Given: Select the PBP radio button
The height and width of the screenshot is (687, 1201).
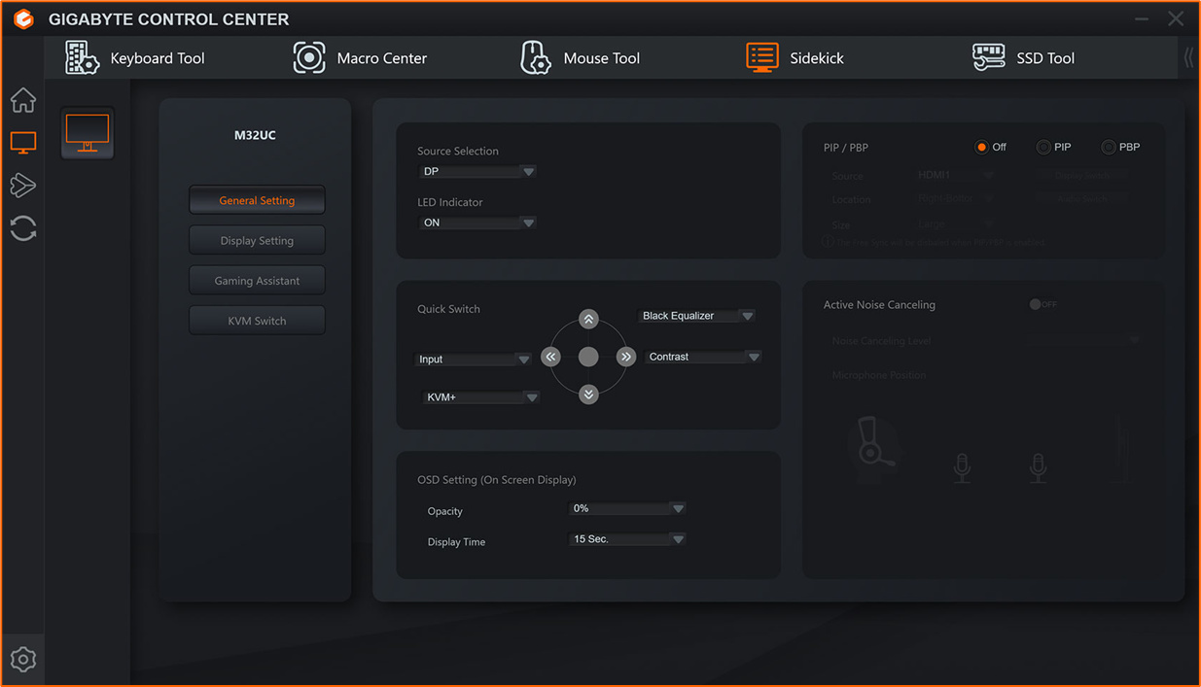Looking at the screenshot, I should point(1108,148).
